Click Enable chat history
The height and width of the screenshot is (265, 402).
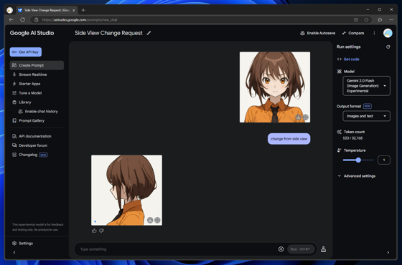(42, 111)
